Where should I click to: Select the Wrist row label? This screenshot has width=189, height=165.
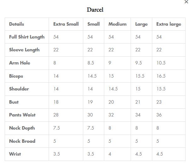[15, 154]
